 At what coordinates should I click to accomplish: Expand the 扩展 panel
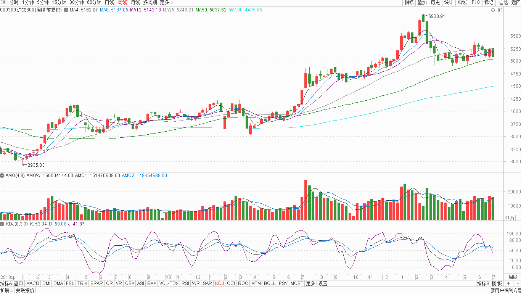6,290
